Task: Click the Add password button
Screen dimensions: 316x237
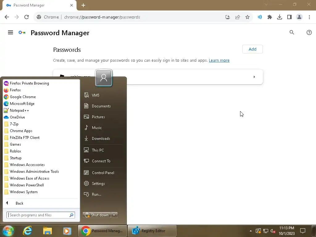Action: 252,49
